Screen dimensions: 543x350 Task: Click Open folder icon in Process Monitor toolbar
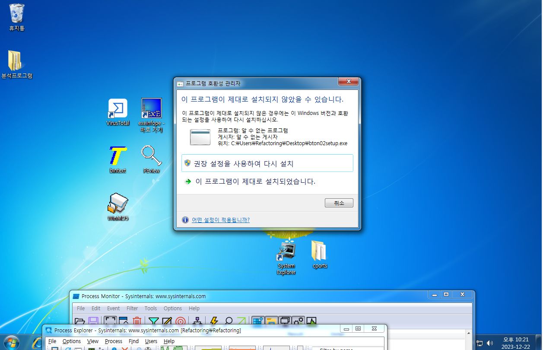point(80,321)
